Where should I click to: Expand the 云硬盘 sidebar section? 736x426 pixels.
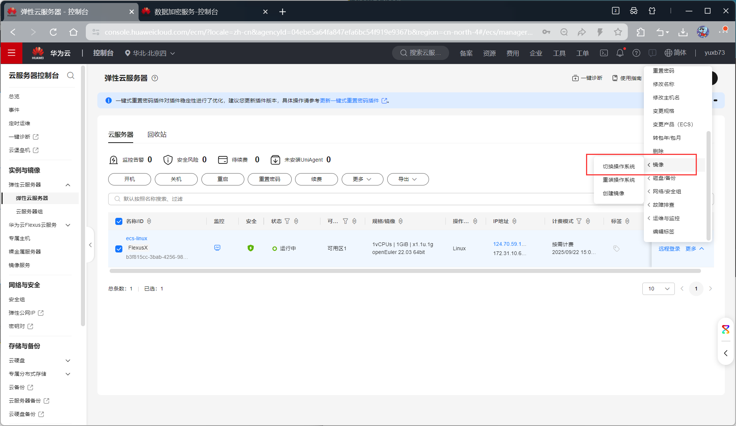68,360
